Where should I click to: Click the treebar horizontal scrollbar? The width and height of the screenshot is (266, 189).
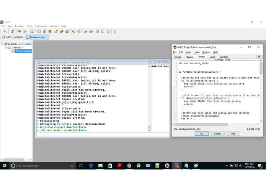tap(16, 160)
